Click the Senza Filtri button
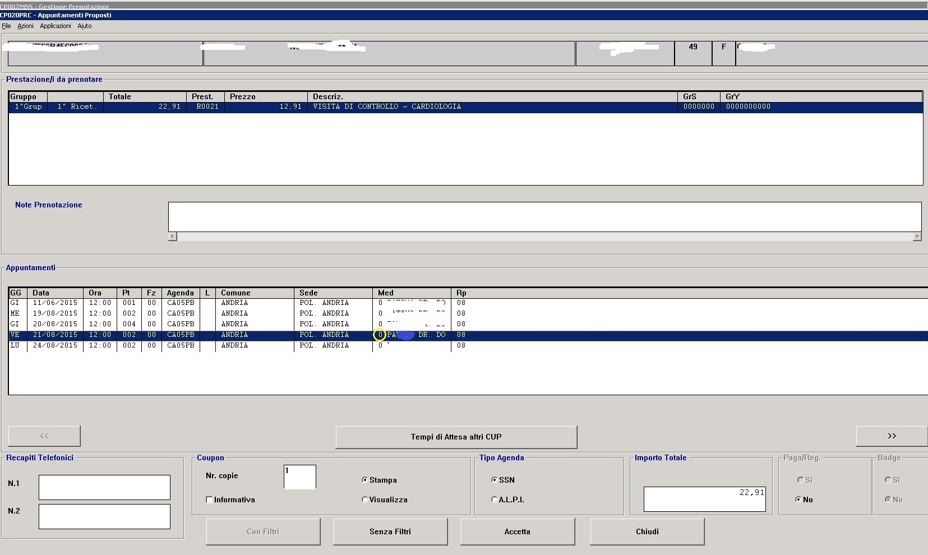The width and height of the screenshot is (928, 555). [x=390, y=531]
